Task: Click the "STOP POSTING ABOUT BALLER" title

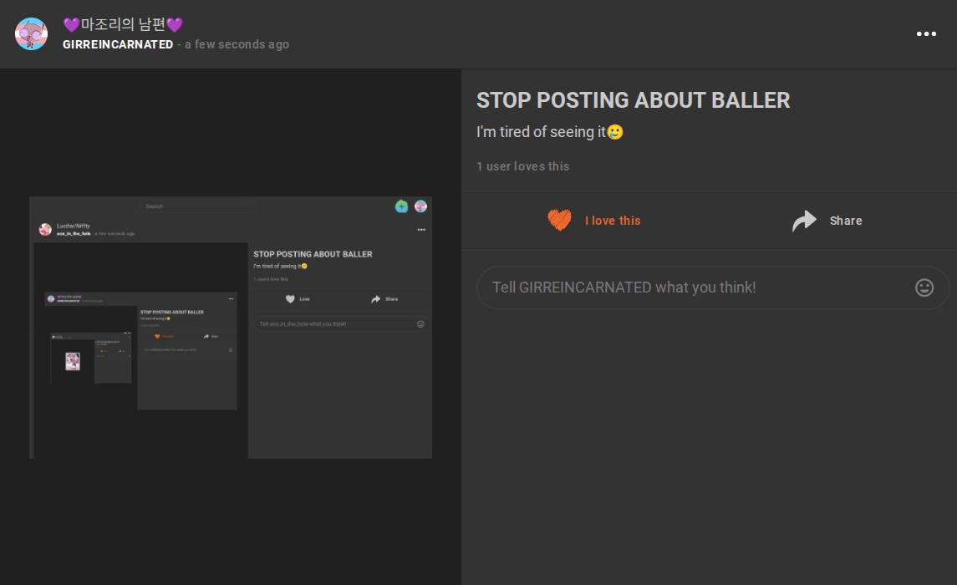Action: [x=633, y=100]
